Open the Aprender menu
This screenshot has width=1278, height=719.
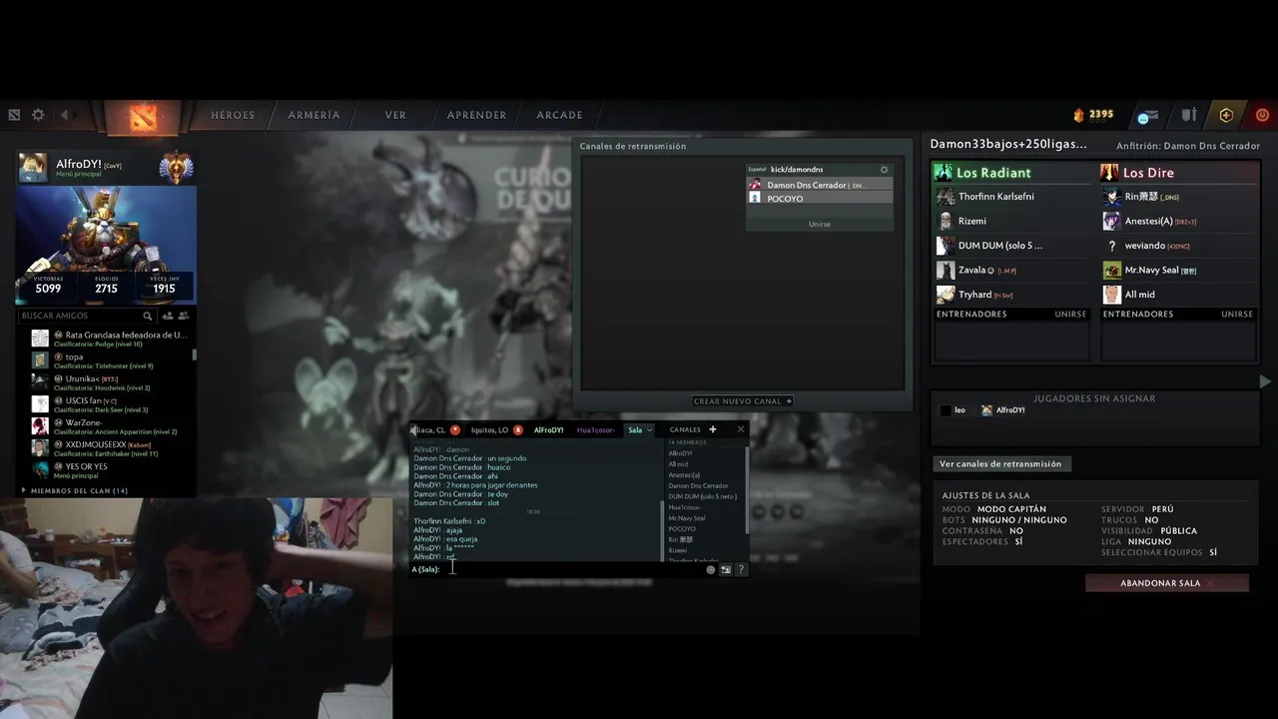tap(476, 115)
